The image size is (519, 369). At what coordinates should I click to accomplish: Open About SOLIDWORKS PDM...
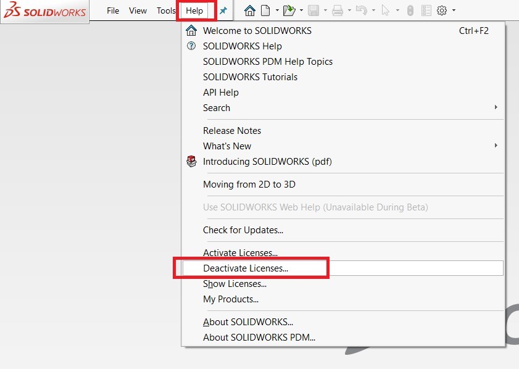[x=343, y=338]
